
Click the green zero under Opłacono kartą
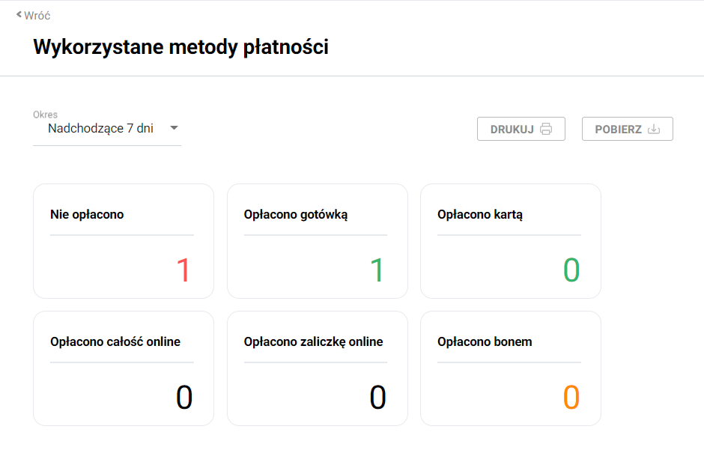(x=571, y=270)
